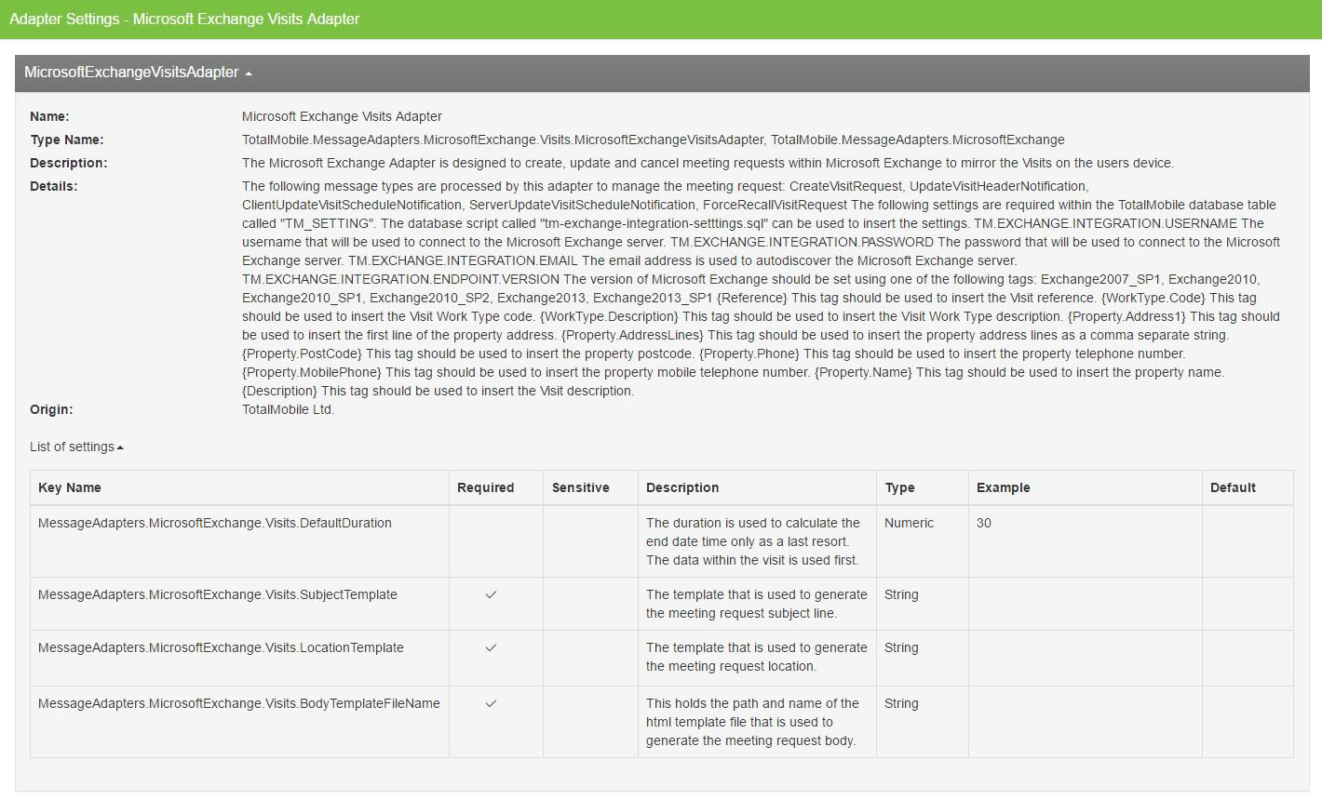Collapse the List of settings section
The image size is (1322, 800).
76,447
